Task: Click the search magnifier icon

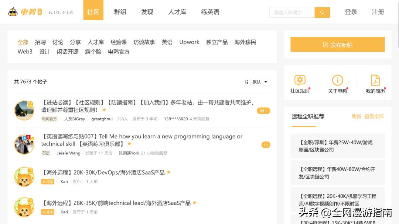Action: (x=322, y=12)
